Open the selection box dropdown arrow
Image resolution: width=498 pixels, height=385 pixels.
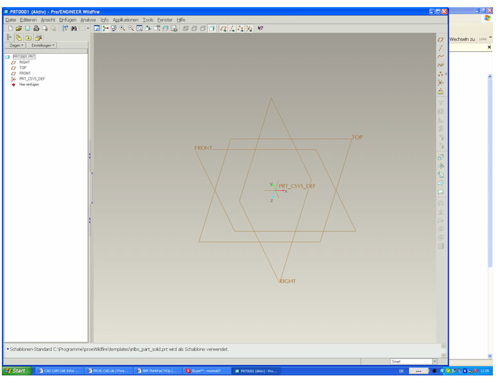pyautogui.click(x=88, y=28)
